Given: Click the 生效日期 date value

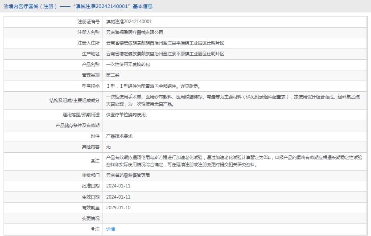Looking at the screenshot, I should (x=118, y=197).
